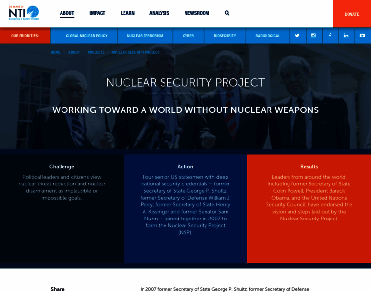The image size is (371, 292).
Task: Click the Challenge card heading
Action: click(x=62, y=167)
